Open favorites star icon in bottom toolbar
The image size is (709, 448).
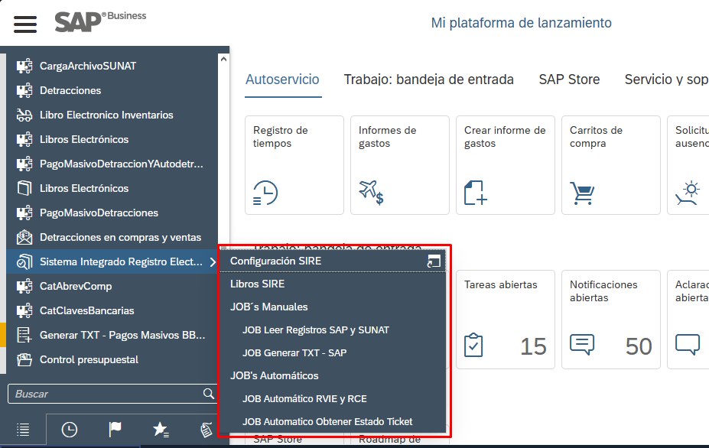(x=161, y=430)
